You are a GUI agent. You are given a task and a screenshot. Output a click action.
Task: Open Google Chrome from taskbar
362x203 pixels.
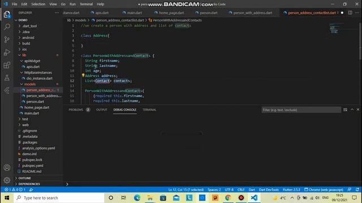228,198
